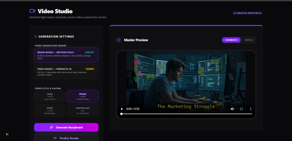Select Image-Based Motion Stills engine
The image size is (292, 141).
tap(66, 55)
